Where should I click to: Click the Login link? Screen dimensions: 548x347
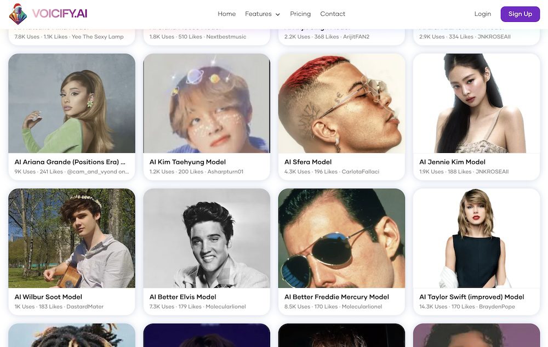click(x=482, y=14)
